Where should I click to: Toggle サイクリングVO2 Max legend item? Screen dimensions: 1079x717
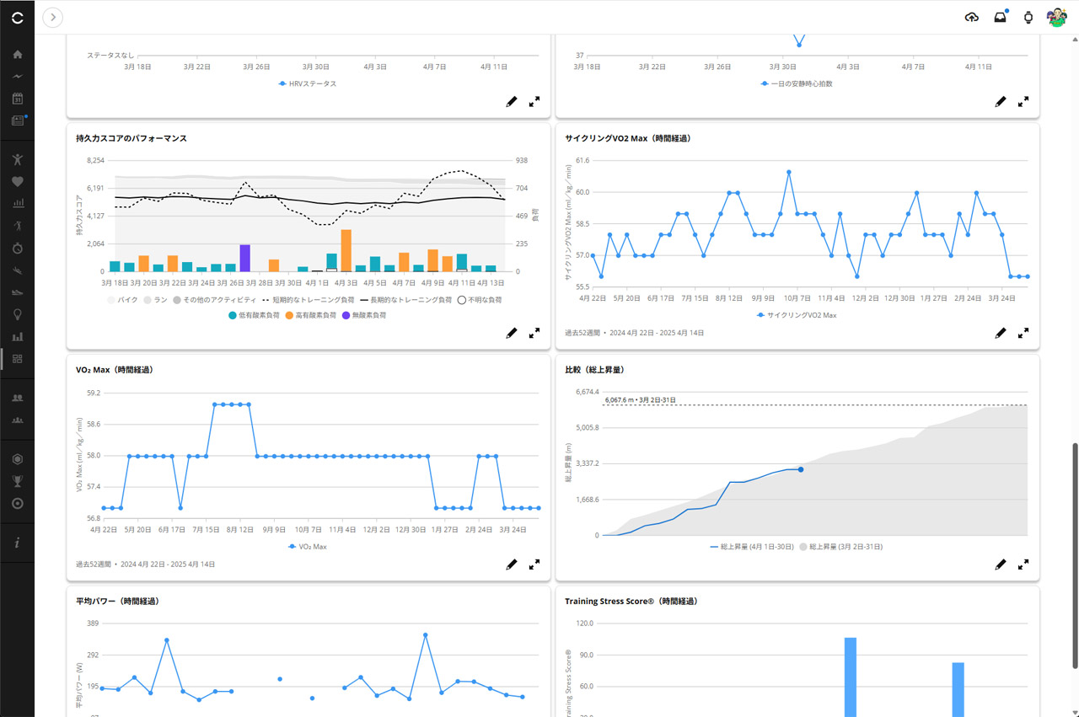click(x=797, y=315)
